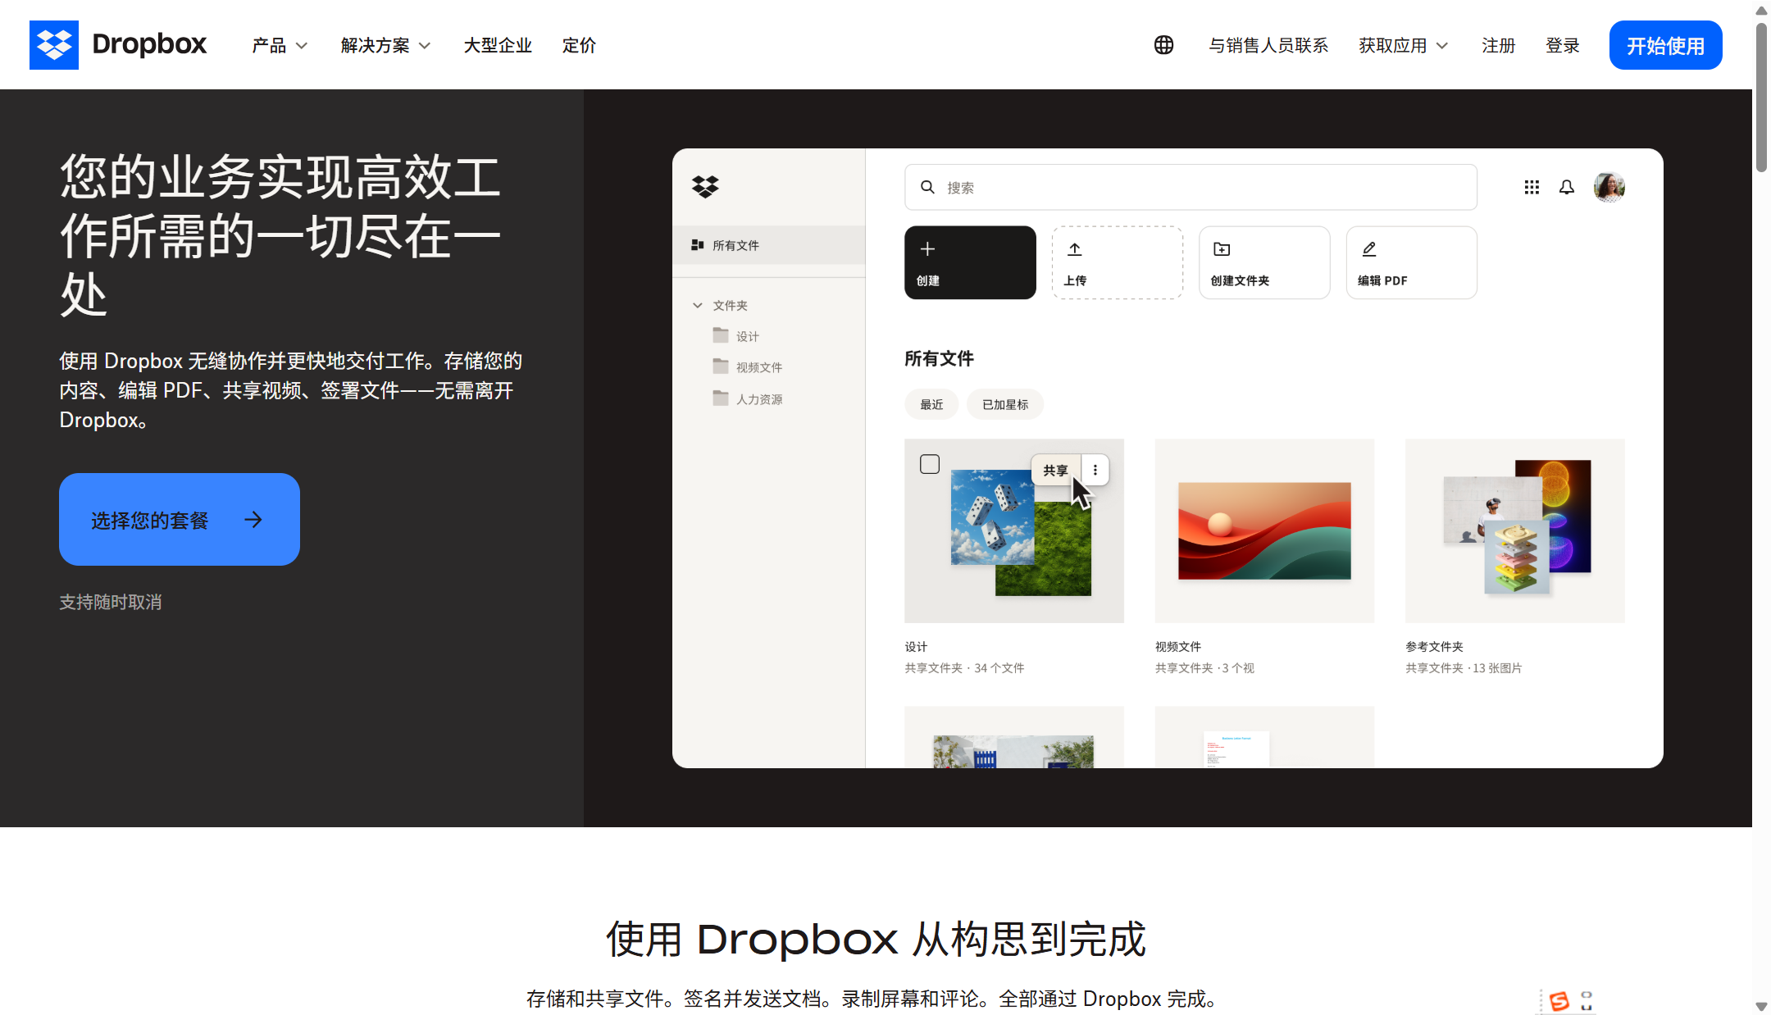1771x1015 pixels.
Task: Select the 大型企业 navigation item
Action: click(498, 45)
